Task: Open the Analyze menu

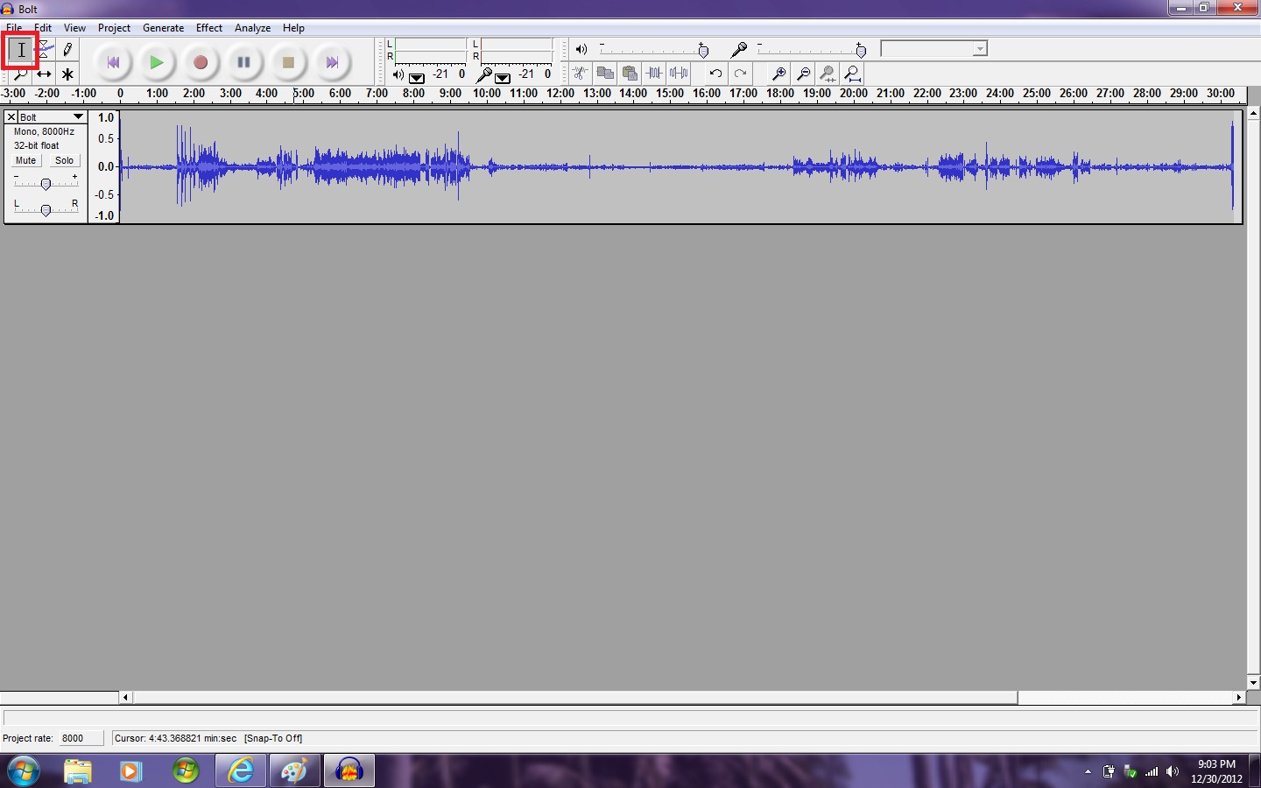Action: [252, 28]
